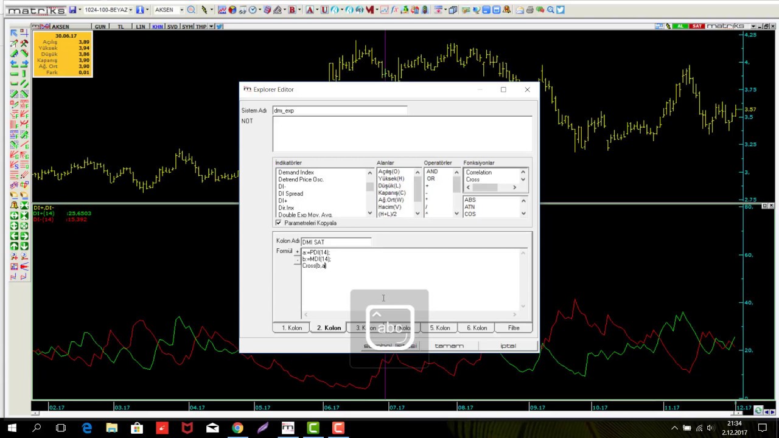
Task: Switch to the 2. Kolon tab
Action: pyautogui.click(x=329, y=328)
